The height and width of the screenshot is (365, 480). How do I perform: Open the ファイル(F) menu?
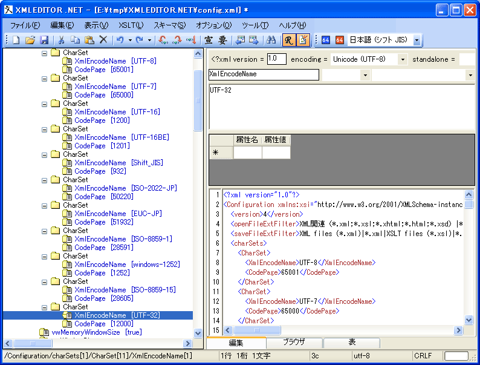(x=25, y=25)
